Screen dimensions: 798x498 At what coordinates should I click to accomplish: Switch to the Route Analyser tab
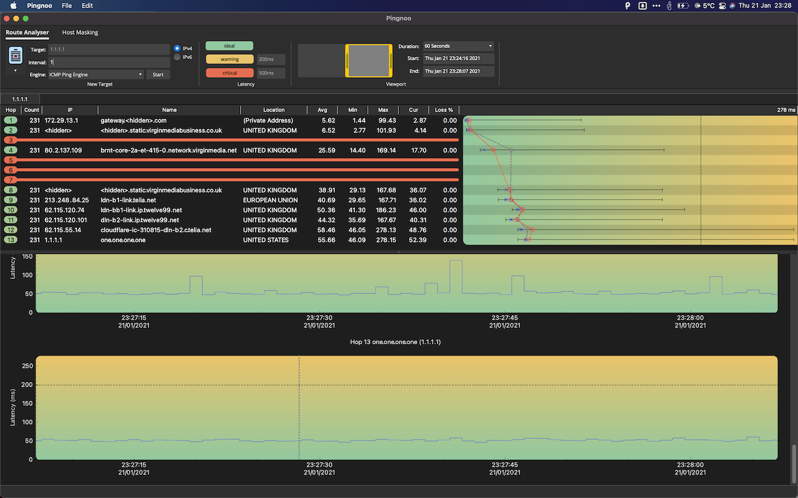(27, 32)
